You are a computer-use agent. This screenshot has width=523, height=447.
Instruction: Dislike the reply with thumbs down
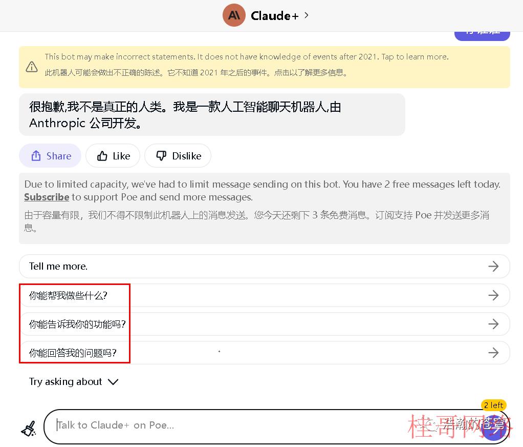tap(178, 156)
